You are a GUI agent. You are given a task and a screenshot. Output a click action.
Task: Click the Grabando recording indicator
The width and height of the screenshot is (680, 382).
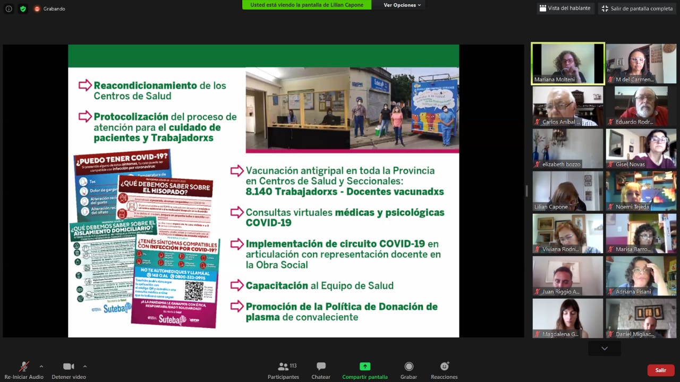49,8
